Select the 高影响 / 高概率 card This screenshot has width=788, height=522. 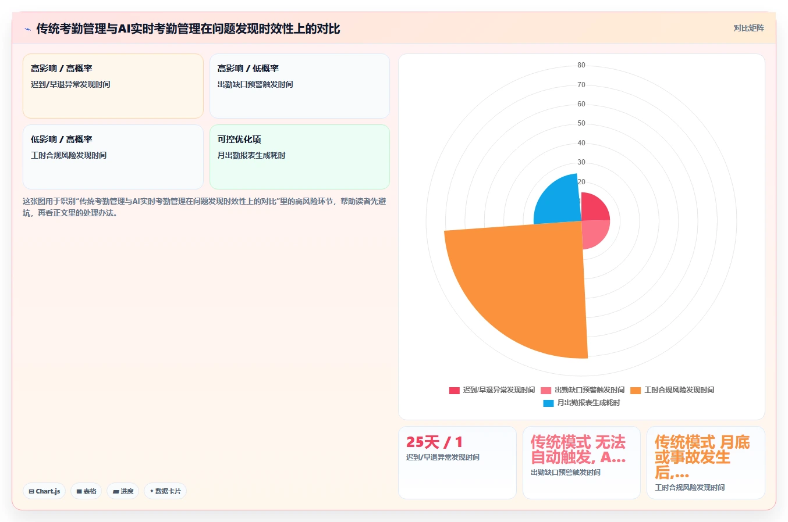(x=113, y=86)
